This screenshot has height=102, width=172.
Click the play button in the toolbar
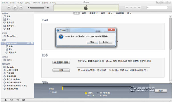(x=15, y=8)
